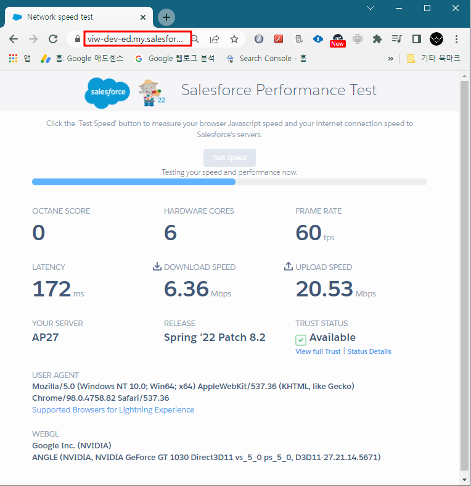Click the grey round extension icon
The image size is (471, 486).
pyautogui.click(x=358, y=39)
